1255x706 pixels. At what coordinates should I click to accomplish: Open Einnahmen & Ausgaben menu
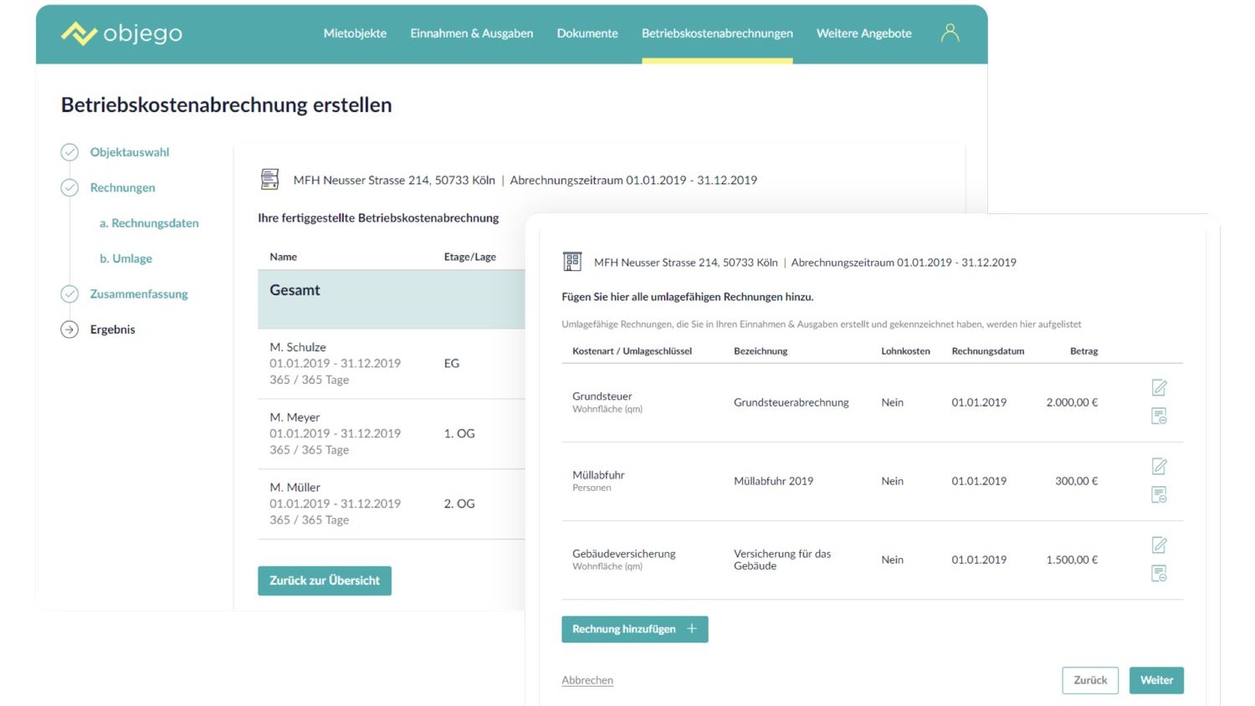(x=472, y=33)
